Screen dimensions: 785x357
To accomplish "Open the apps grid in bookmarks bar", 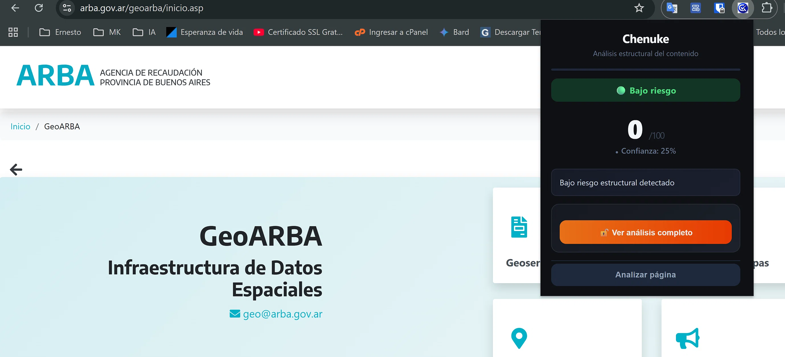I will click(13, 32).
